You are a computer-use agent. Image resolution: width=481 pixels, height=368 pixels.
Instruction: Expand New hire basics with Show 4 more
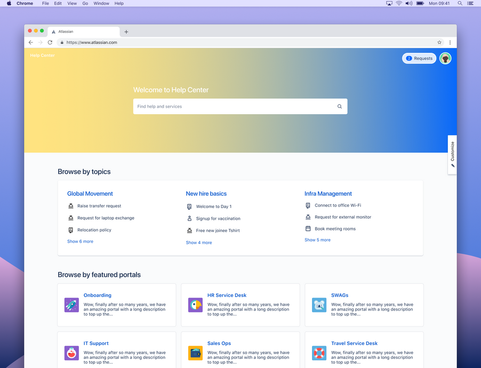point(199,243)
